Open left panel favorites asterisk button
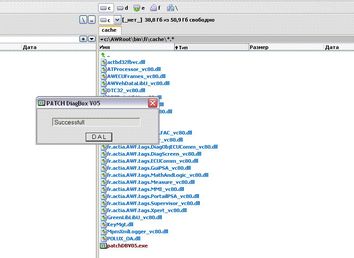Viewport: 354px width, 258px height. 83,39
